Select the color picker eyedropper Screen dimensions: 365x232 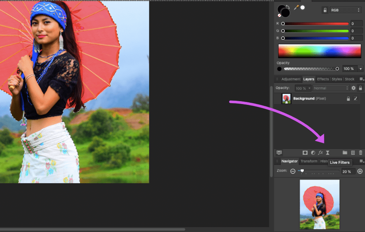296,8
